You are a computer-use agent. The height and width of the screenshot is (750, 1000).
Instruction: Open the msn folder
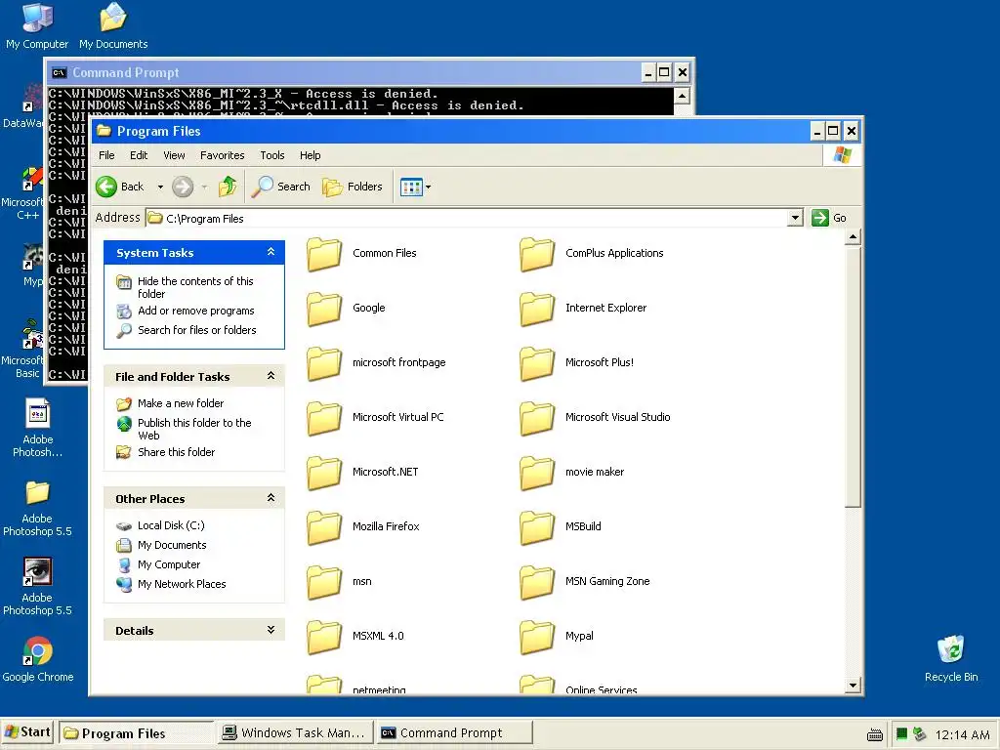pyautogui.click(x=339, y=582)
